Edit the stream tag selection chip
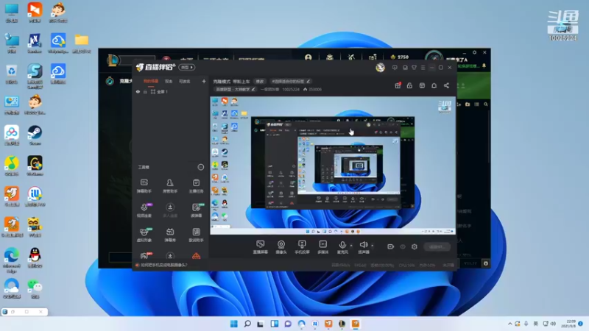This screenshot has height=331, width=589. point(290,81)
